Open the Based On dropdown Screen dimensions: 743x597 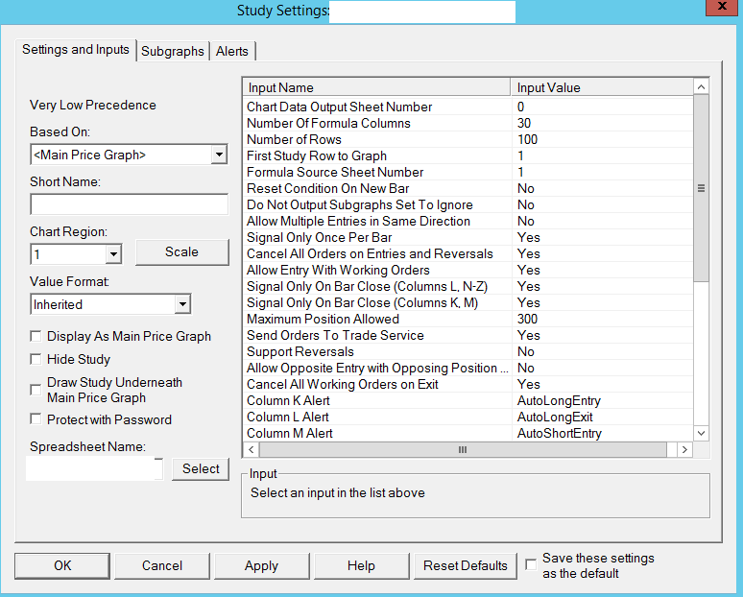pyautogui.click(x=219, y=155)
